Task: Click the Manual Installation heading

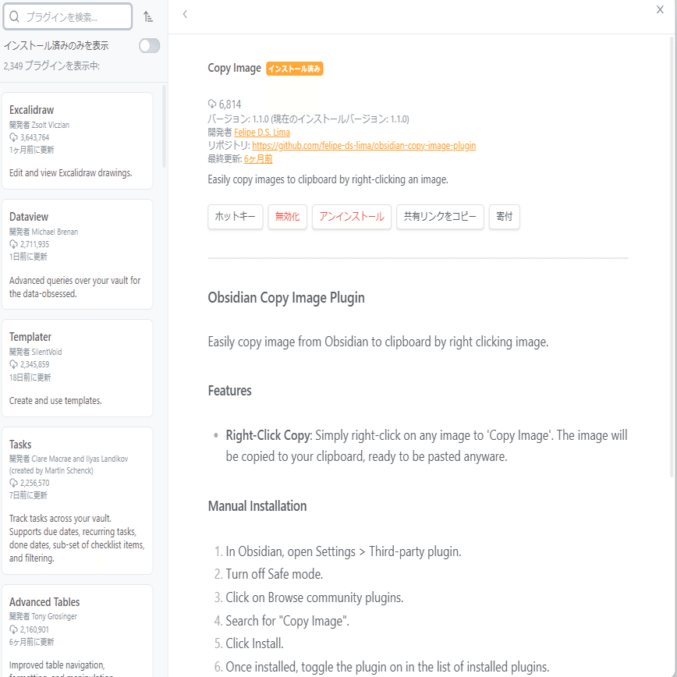Action: 257,506
